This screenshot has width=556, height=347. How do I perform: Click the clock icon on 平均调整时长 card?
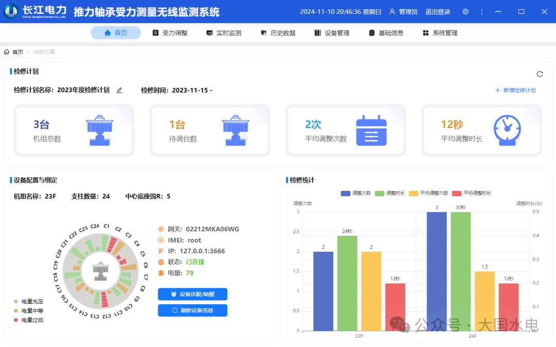click(x=507, y=130)
